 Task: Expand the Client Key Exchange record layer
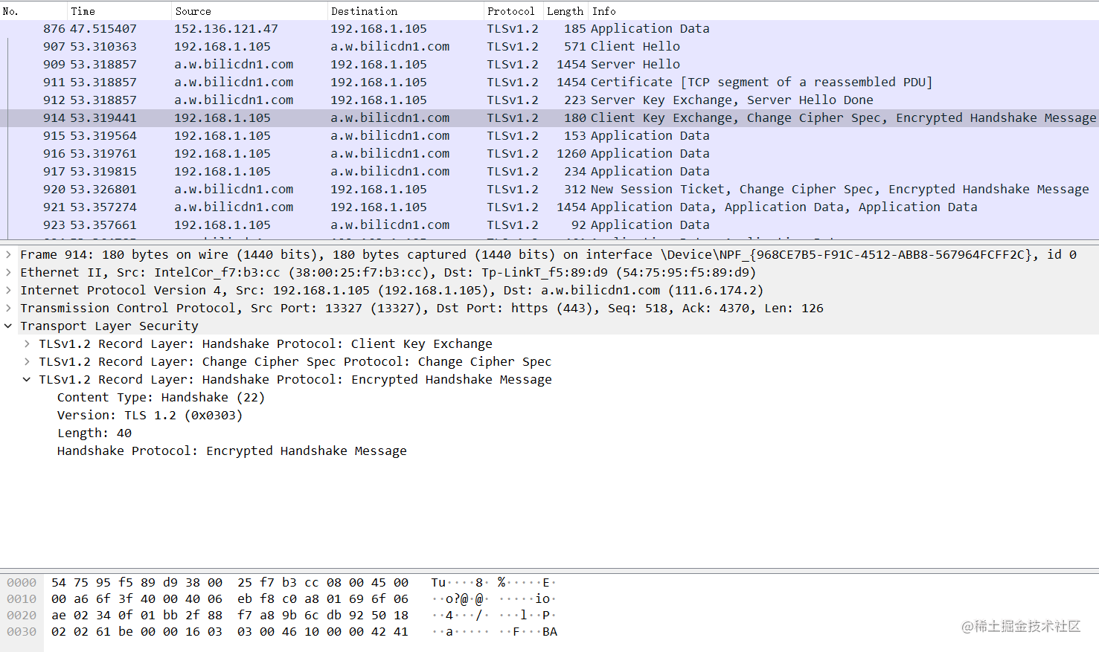tap(27, 343)
